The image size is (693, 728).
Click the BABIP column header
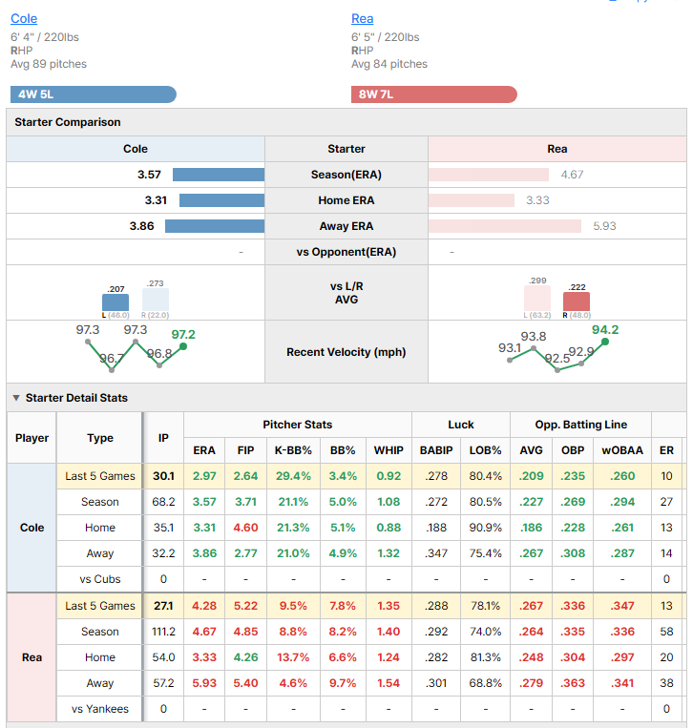(436, 450)
